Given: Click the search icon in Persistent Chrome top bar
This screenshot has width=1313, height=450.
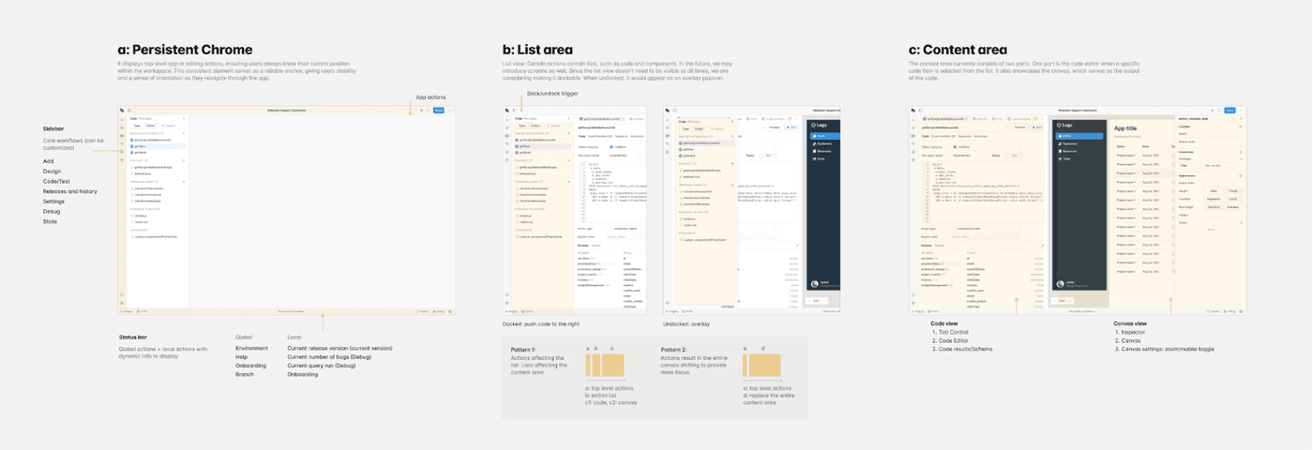Looking at the screenshot, I should click(429, 111).
